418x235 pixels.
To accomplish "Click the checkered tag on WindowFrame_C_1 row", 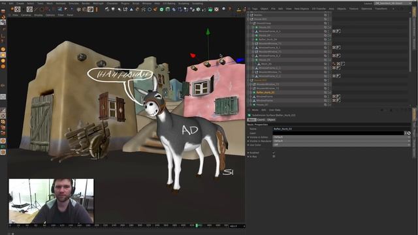I will (x=334, y=68).
